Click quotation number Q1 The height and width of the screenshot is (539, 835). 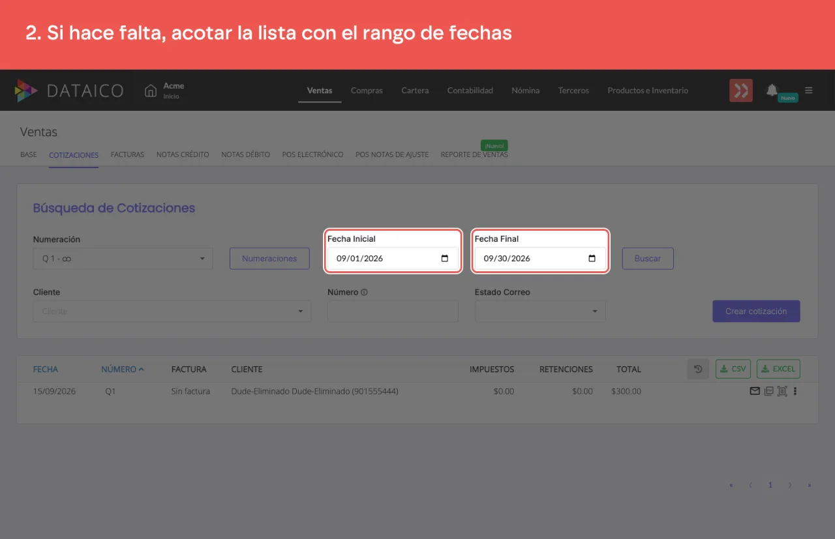[110, 391]
